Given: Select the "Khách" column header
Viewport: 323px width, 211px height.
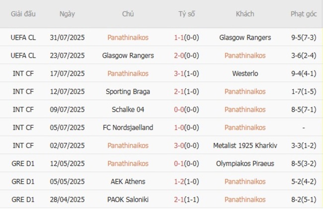Looking at the screenshot, I should point(245,14).
